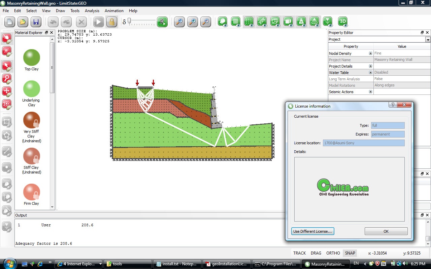
Task: Click OK in License information dialog
Action: [386, 231]
